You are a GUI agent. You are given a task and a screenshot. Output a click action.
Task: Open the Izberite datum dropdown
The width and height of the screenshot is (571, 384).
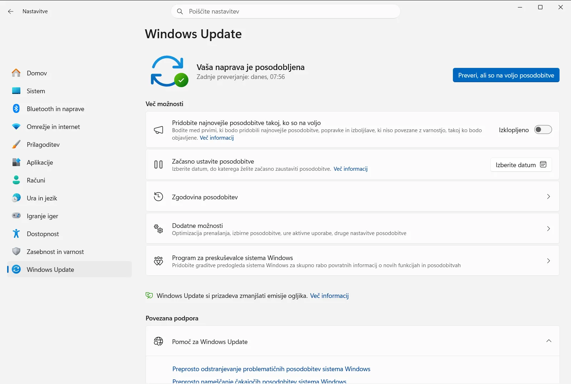coord(521,165)
